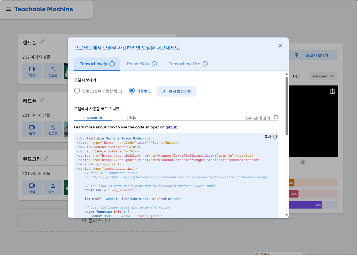Viewport: 358px width, 256px height.
Task: Click the scrollbar down arrow in dialog
Action: click(x=287, y=215)
